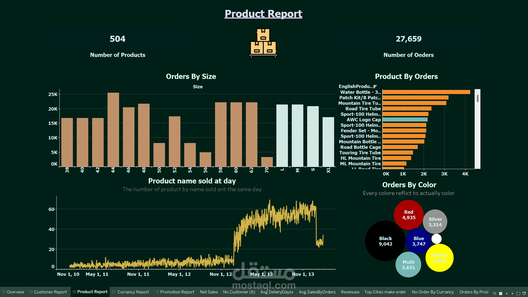
Task: Click the size 44 bar
Action: click(x=113, y=129)
